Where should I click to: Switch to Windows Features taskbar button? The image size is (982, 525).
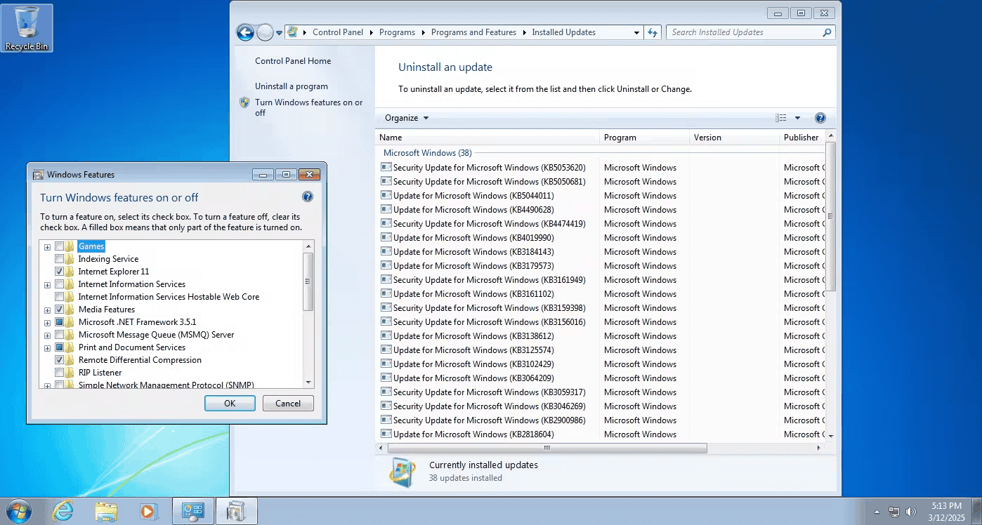pyautogui.click(x=236, y=511)
